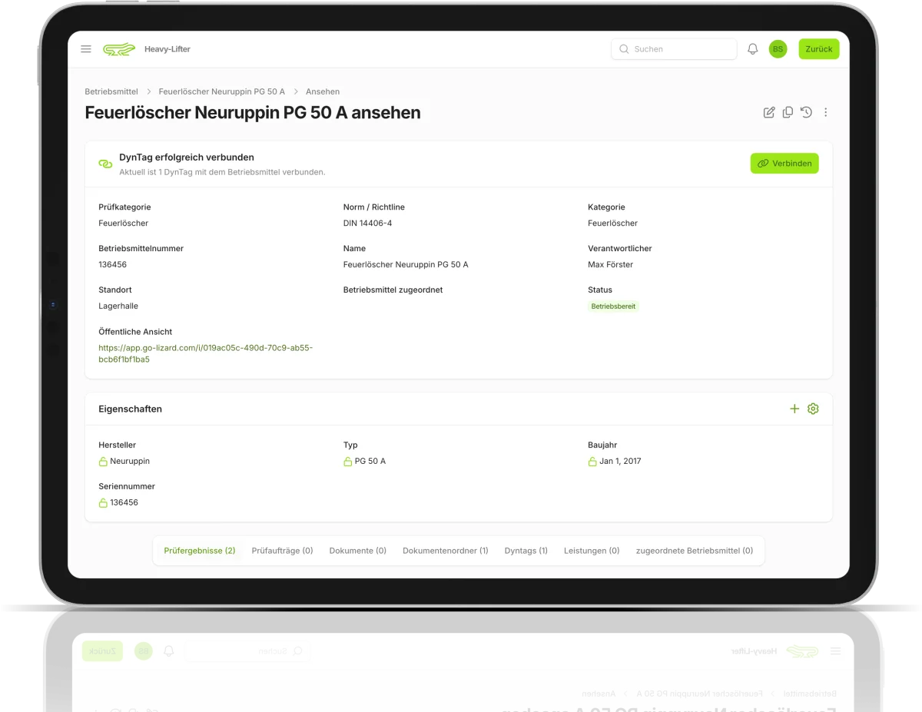
Task: Toggle lock on Baujahr Jan 1, 2017
Action: click(592, 462)
